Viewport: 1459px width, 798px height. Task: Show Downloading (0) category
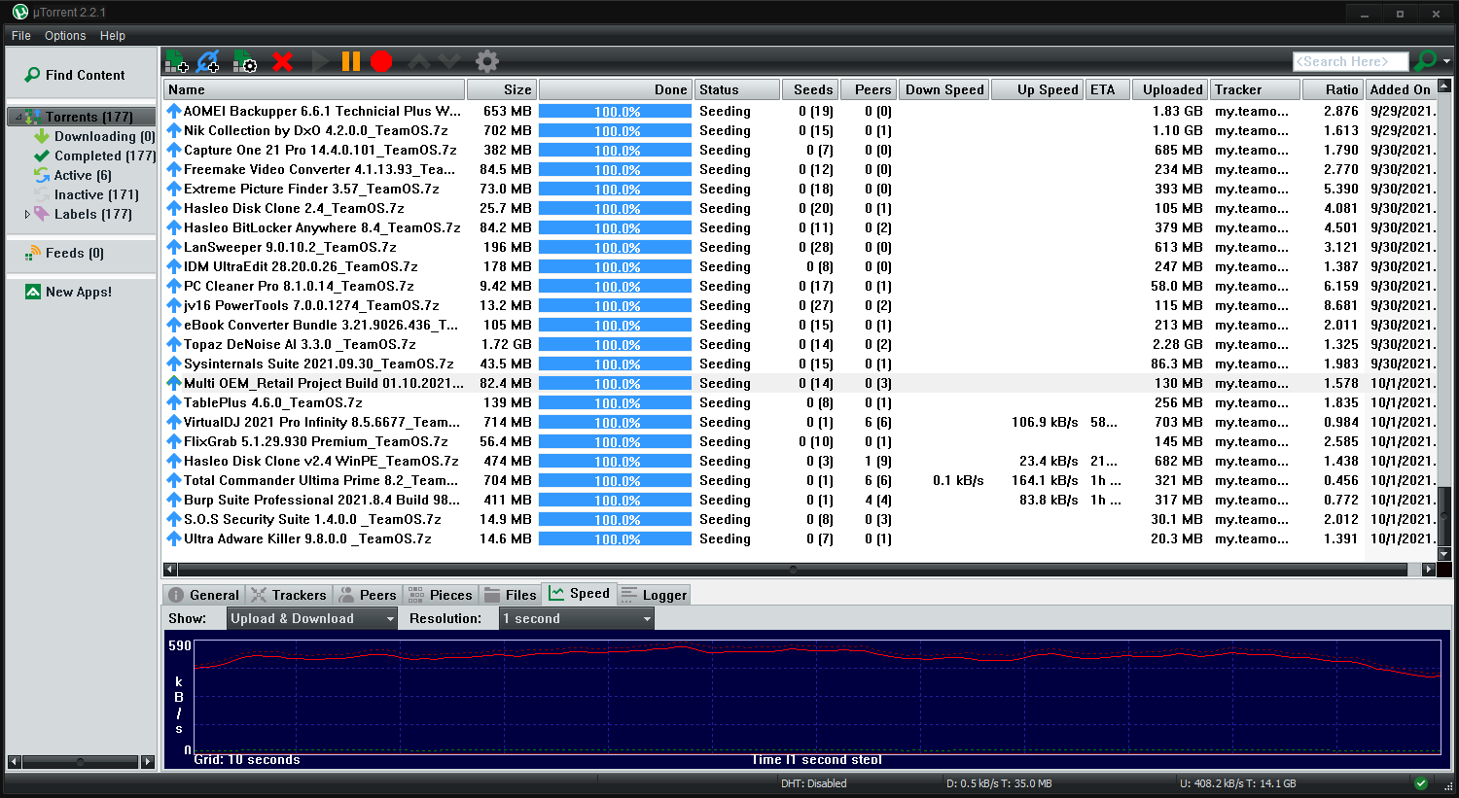coord(94,136)
